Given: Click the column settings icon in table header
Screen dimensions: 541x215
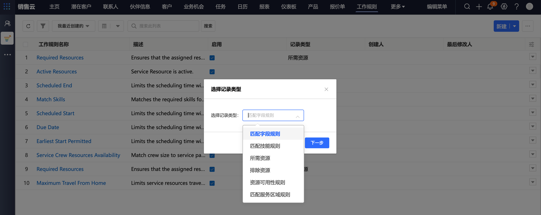Looking at the screenshot, I should pos(531,45).
